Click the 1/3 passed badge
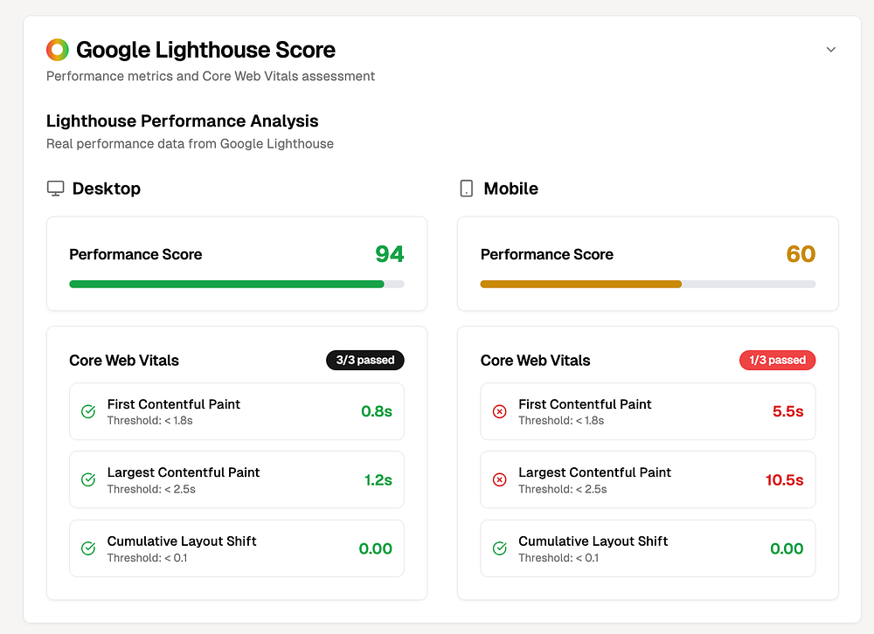The image size is (874, 634). (x=777, y=360)
